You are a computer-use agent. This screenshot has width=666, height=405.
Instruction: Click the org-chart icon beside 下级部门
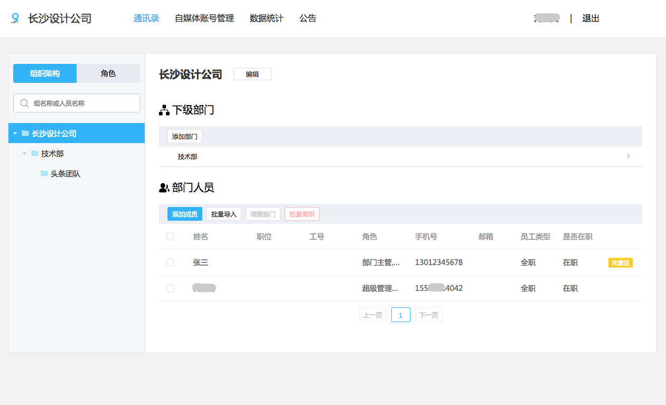pyautogui.click(x=163, y=109)
